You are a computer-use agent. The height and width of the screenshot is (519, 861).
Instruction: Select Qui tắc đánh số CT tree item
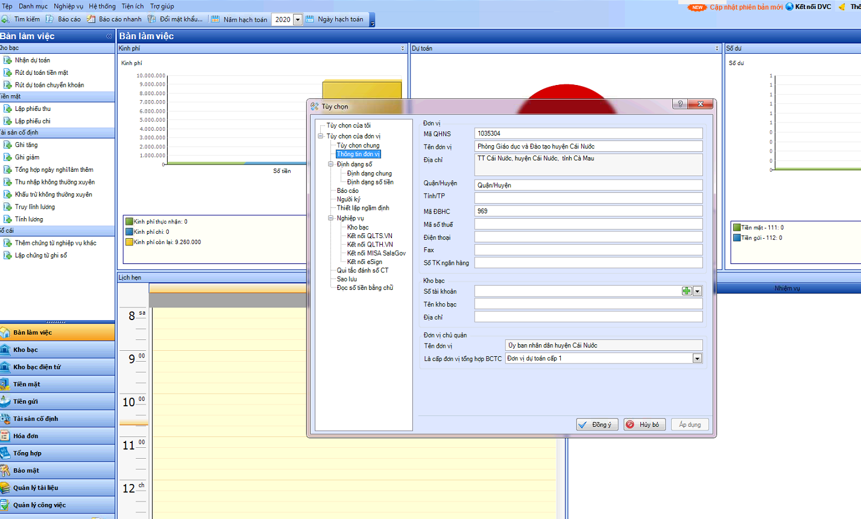click(x=362, y=270)
